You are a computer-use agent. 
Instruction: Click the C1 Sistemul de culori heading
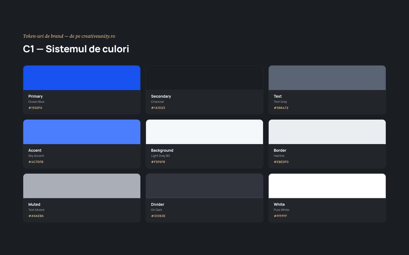(x=76, y=49)
